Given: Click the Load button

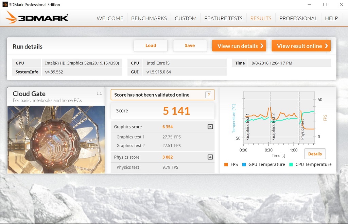Looking at the screenshot, I should (151, 46).
